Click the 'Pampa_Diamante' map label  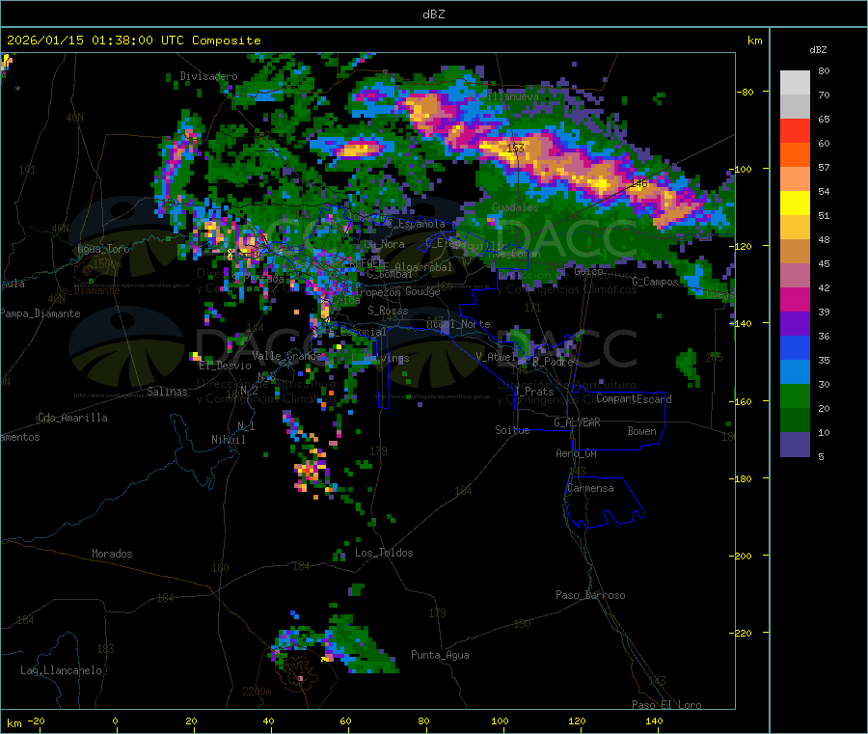point(40,313)
